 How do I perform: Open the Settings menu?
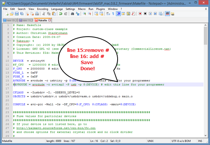(x=70, y=9)
